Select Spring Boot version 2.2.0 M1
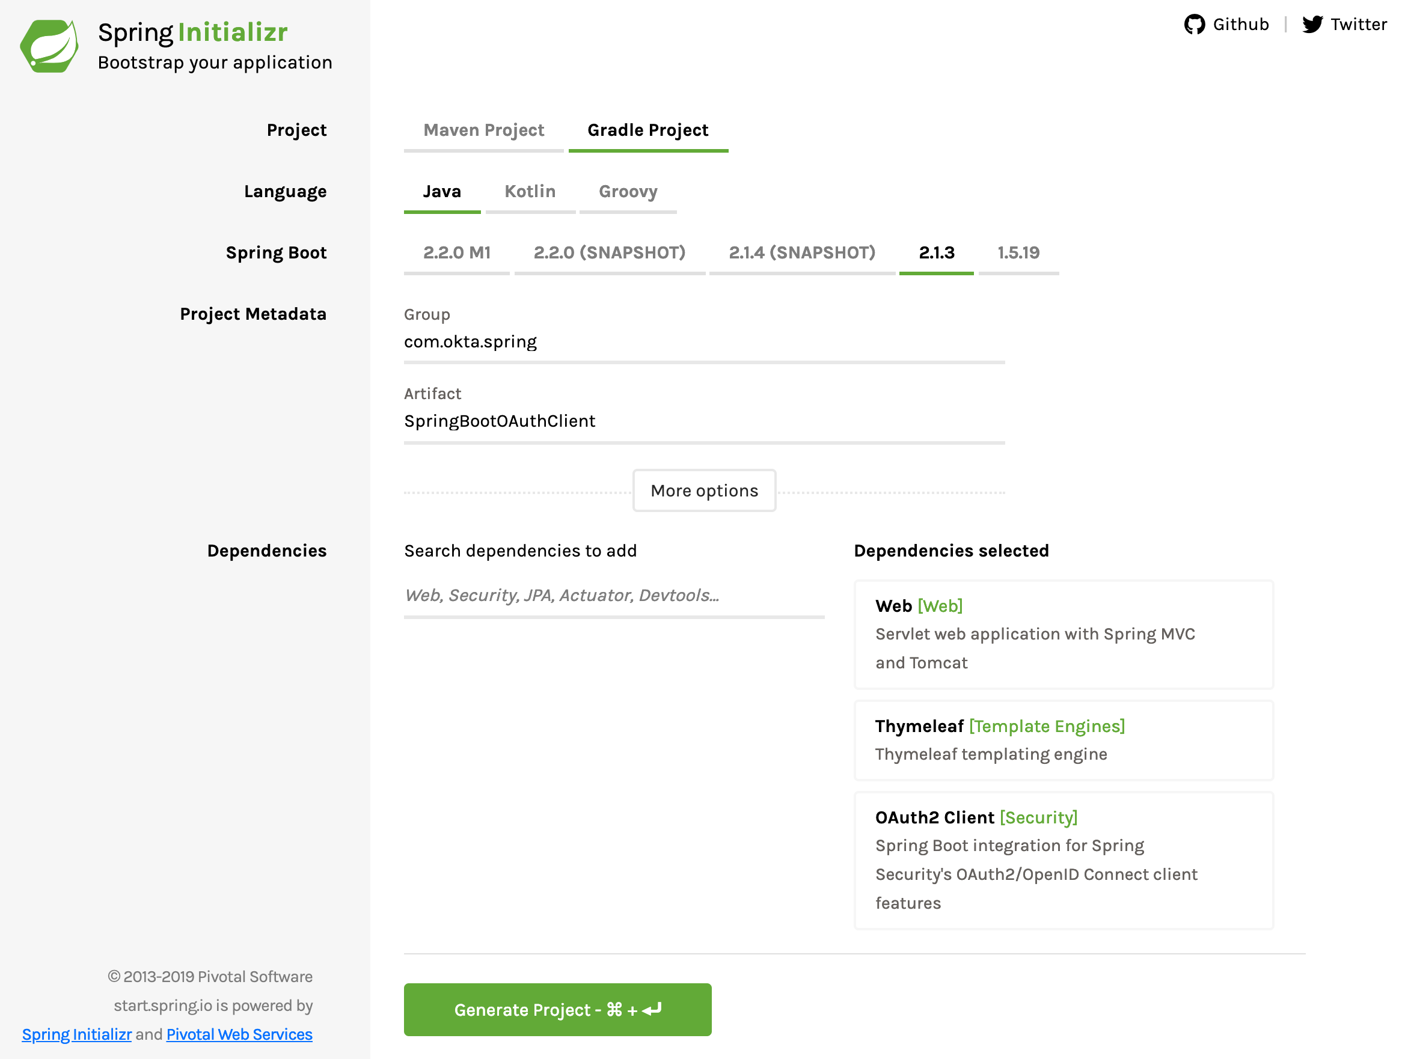Screen dimensions: 1408x1059 point(457,252)
